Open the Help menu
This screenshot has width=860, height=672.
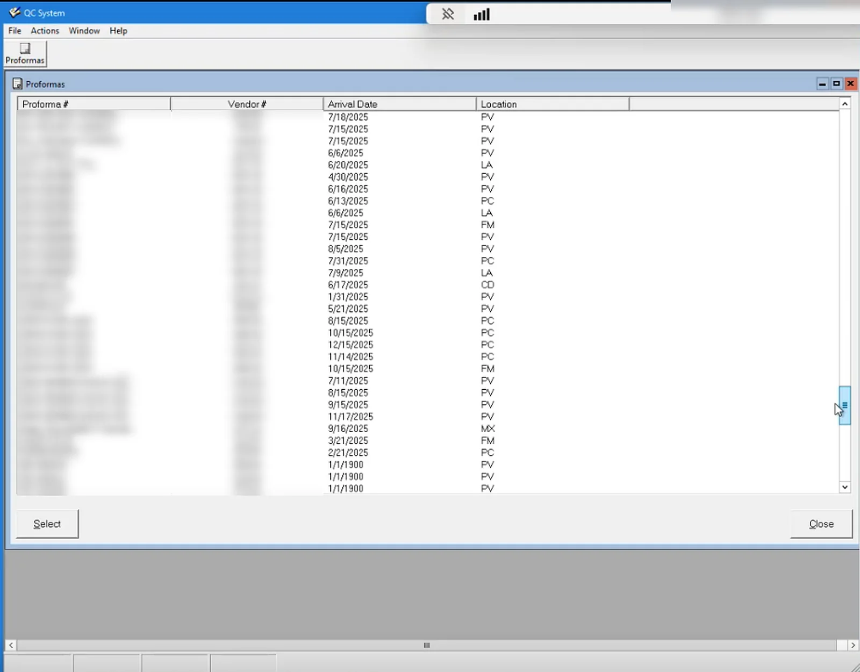click(118, 31)
